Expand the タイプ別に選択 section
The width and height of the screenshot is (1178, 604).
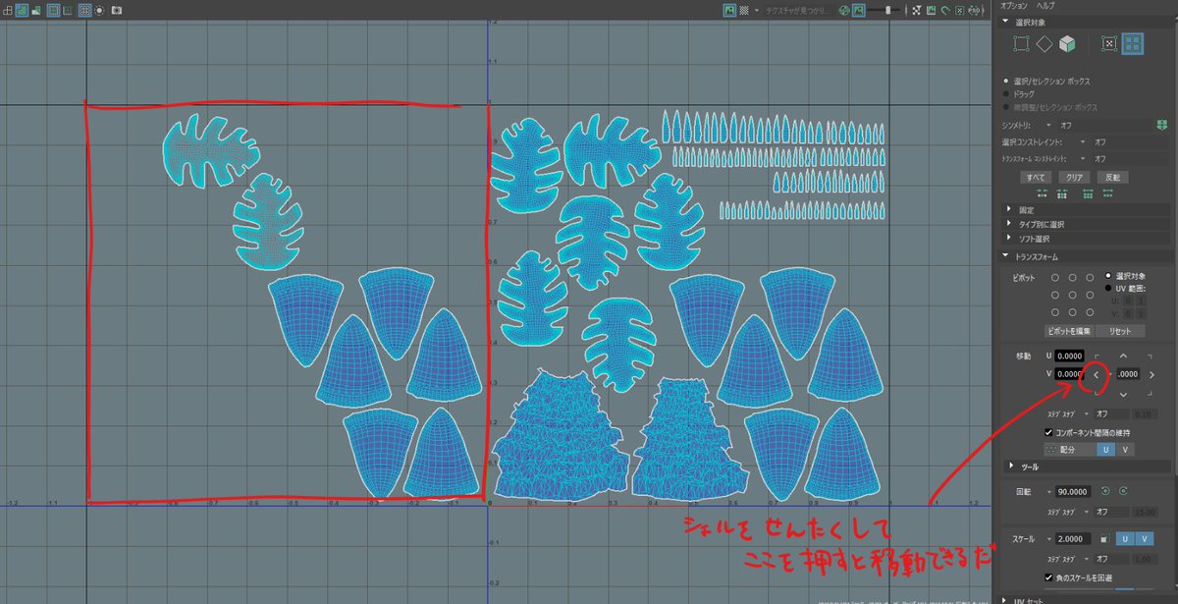(1086, 224)
